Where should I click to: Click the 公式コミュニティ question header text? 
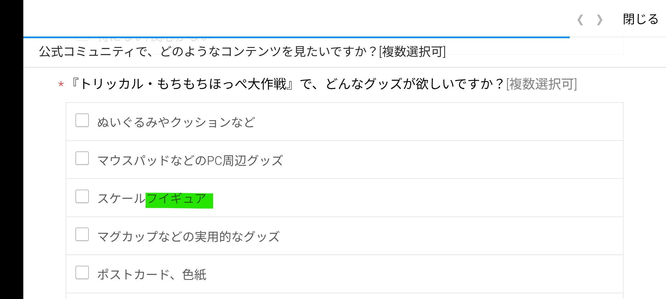[208, 52]
